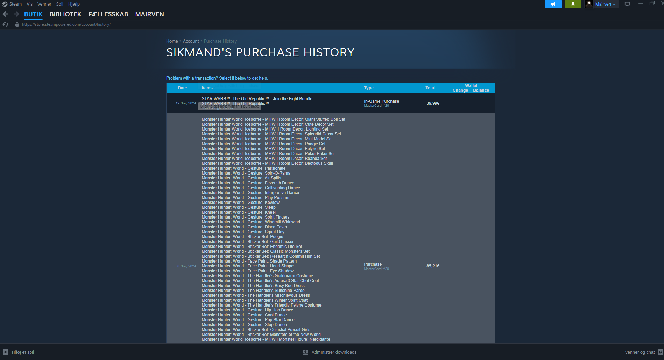Click the back navigation arrow
The height and width of the screenshot is (360, 664).
(5, 14)
